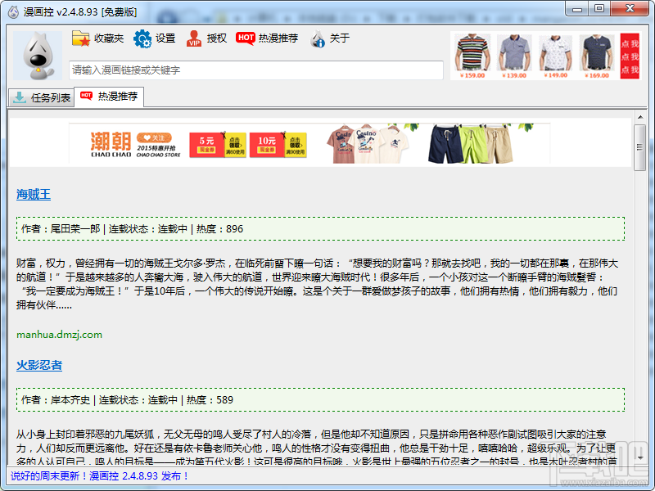This screenshot has width=655, height=491.
Task: Click the 潮朝 CHAO CHAO store logo
Action: pos(111,145)
